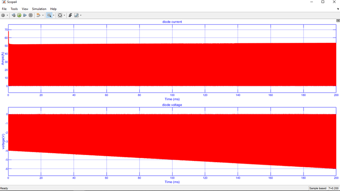Open the Help menu
The image size is (340, 191).
[53, 9]
